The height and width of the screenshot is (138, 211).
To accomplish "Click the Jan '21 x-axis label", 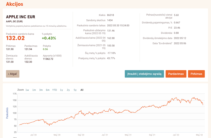I will pyautogui.click(x=105, y=135).
